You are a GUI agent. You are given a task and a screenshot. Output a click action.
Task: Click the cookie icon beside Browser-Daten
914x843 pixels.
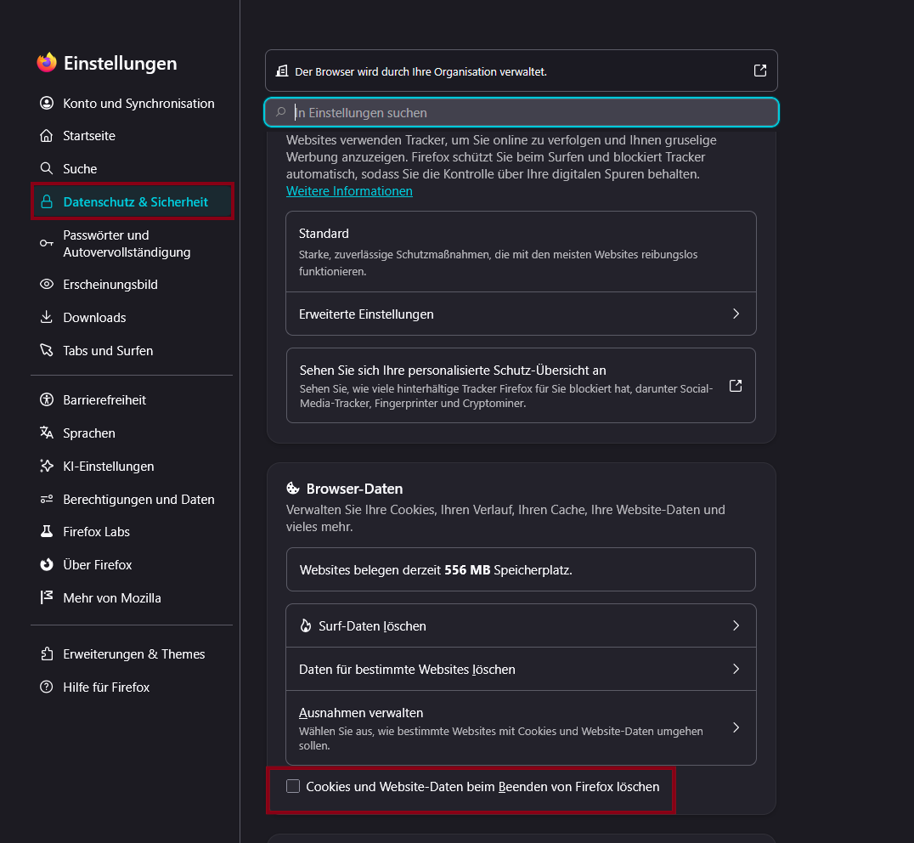tap(292, 489)
